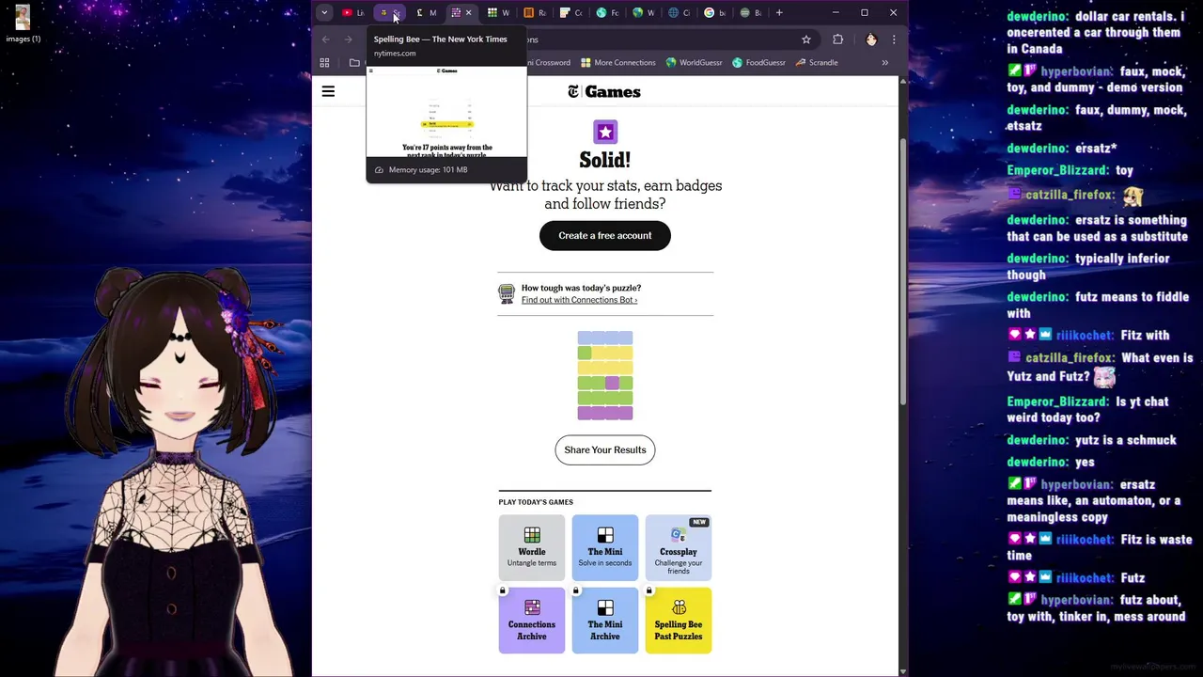This screenshot has height=677, width=1203.
Task: Open the bookmarks folder icon
Action: [x=354, y=63]
